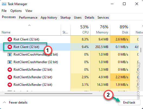This screenshot has width=143, height=109.
Task: Click the Task Manager app icon in title bar
Action: tap(4, 4)
